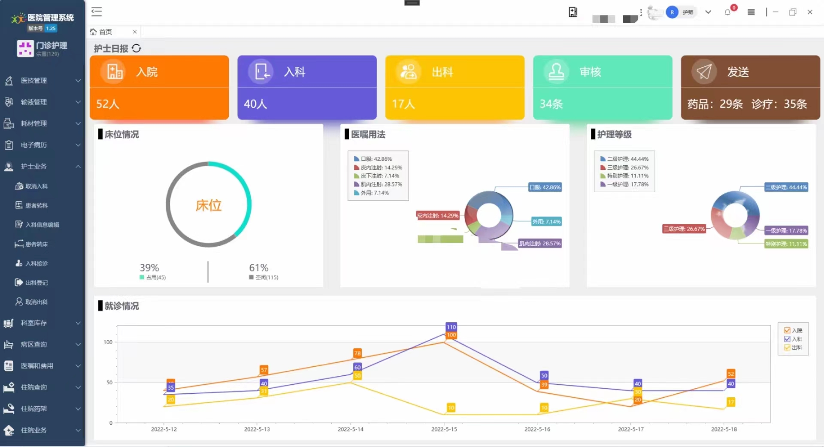This screenshot has width=824, height=447.
Task: Toggle the 入科 legend checkbox
Action: pyautogui.click(x=787, y=339)
